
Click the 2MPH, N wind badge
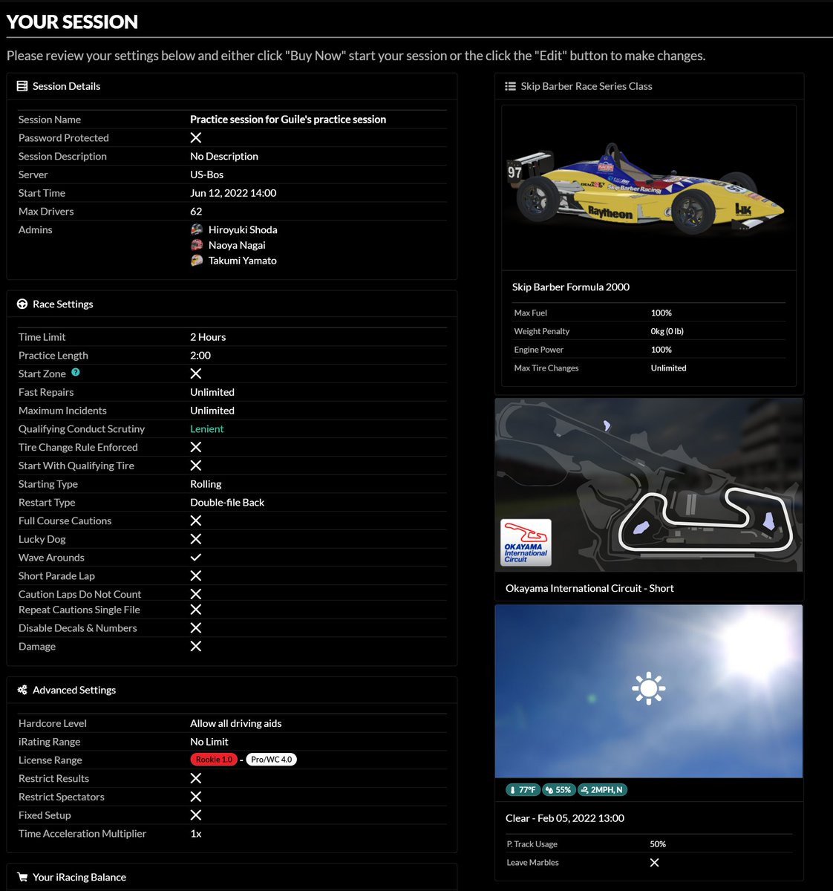coord(602,790)
